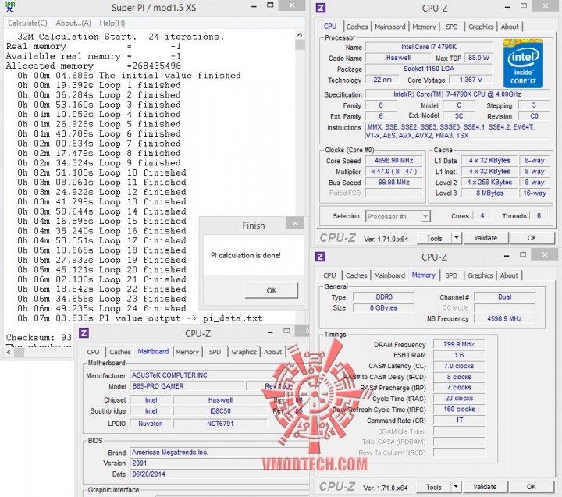Switch to Graphics tab in top CPU-Z window
The image size is (562, 497).
pos(481,27)
